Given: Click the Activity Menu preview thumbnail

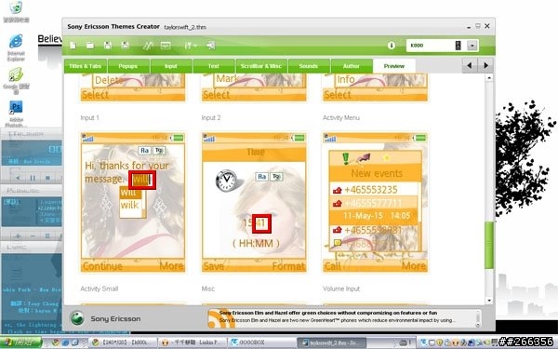Looking at the screenshot, I should click(x=375, y=202).
